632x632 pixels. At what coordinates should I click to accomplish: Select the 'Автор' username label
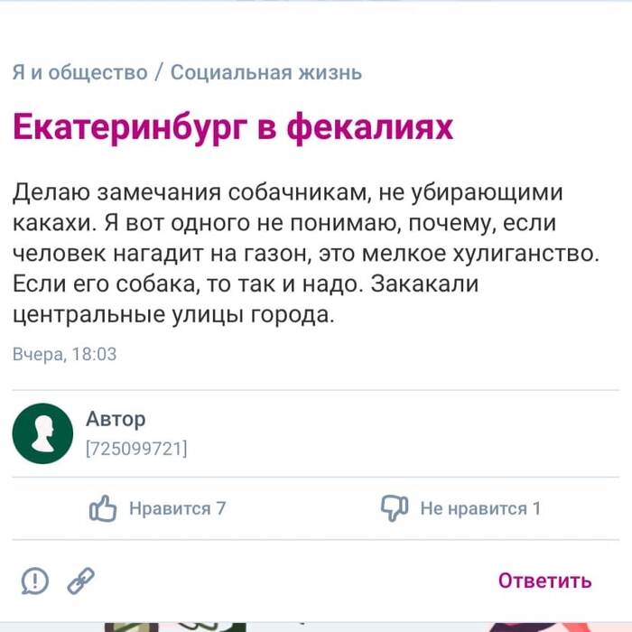point(116,419)
